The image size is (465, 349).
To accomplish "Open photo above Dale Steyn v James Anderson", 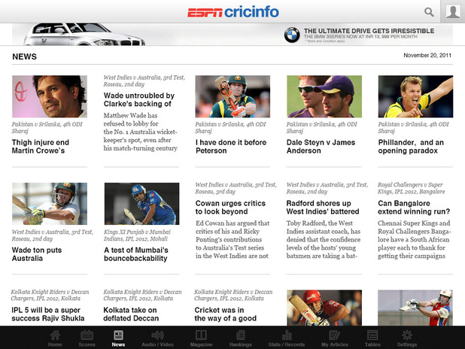I will coord(324,96).
